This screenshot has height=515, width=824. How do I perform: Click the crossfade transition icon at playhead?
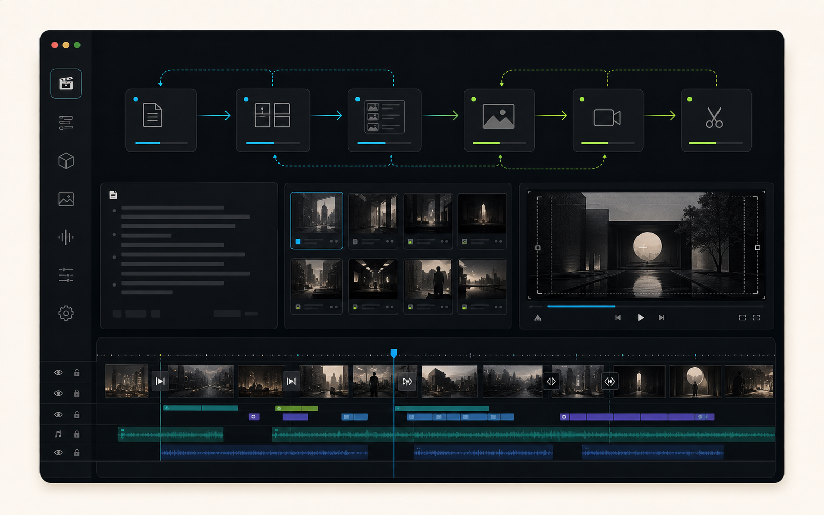click(x=407, y=382)
